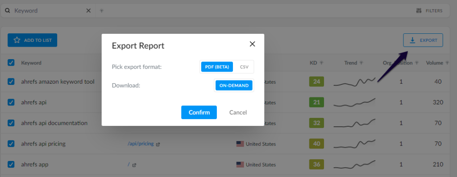Click trend sparkline in ahrefs api row
Screen dimensions: 457x177
[354, 103]
